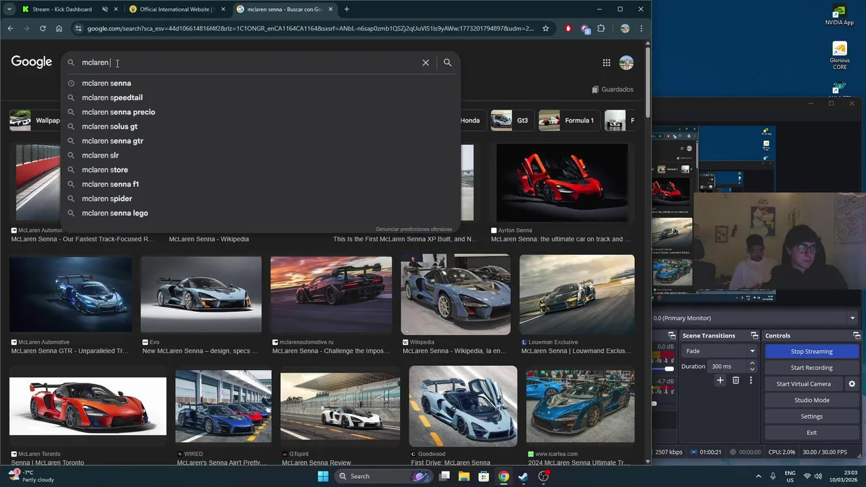Open the Wikipedia McLaren Senna image result
The height and width of the screenshot is (487, 866).
pyautogui.click(x=455, y=294)
